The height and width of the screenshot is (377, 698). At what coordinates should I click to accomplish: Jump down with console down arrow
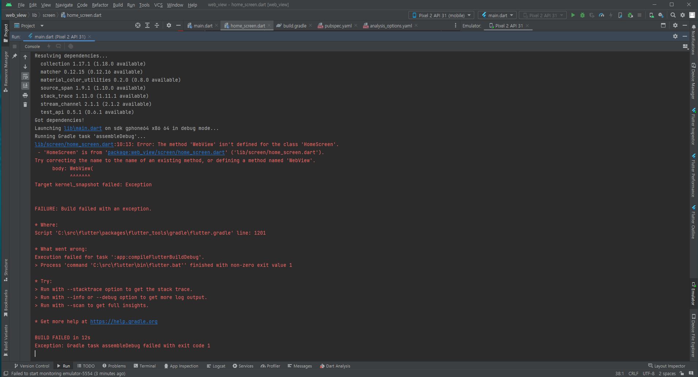click(25, 67)
